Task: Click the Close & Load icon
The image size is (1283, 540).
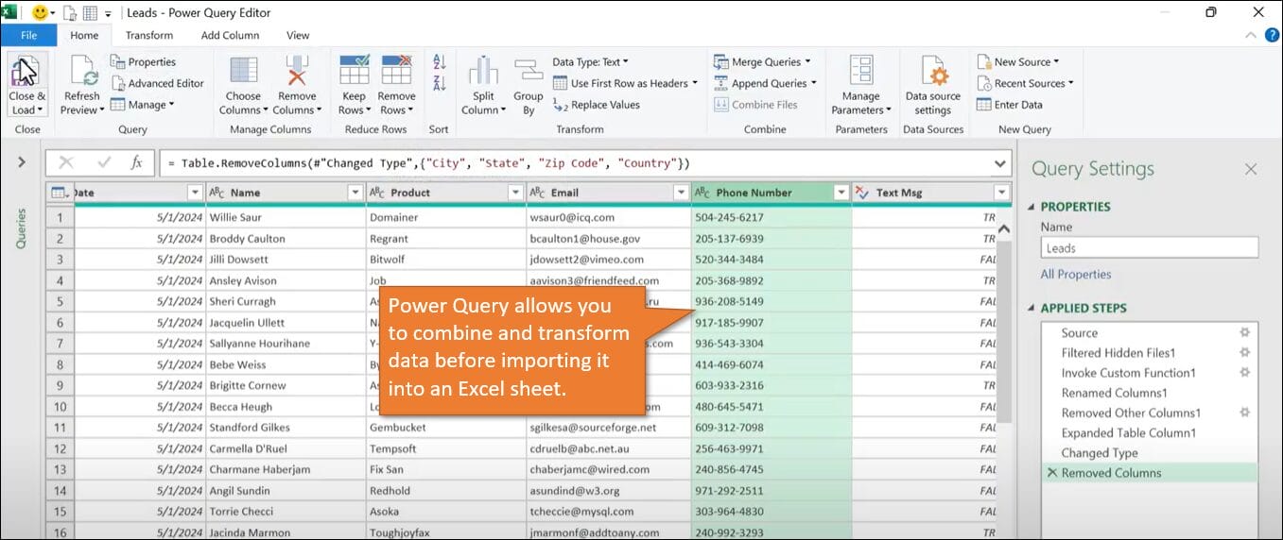Action: 26,74
